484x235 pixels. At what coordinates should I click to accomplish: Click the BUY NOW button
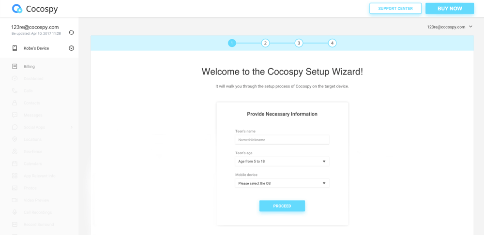coord(450,8)
